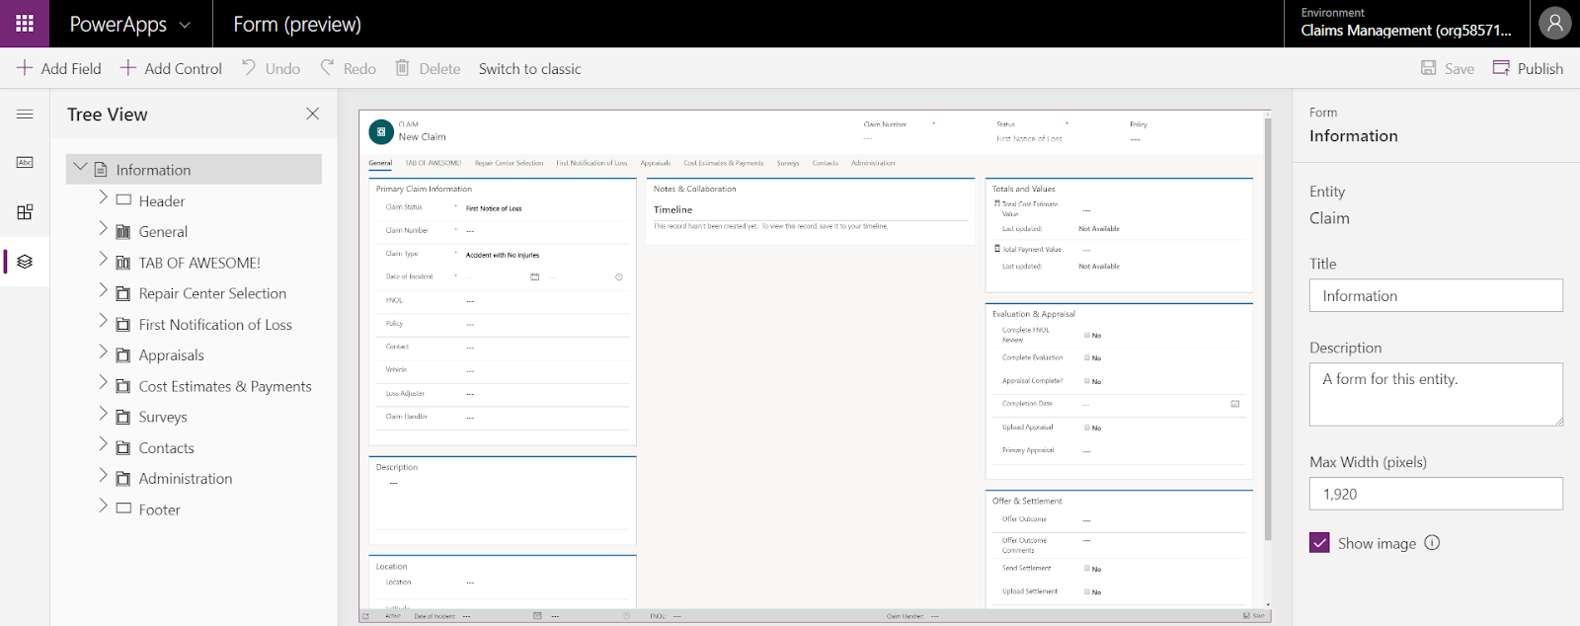Expand First Notification of Loss node
This screenshot has height=626, width=1580.
tap(103, 321)
